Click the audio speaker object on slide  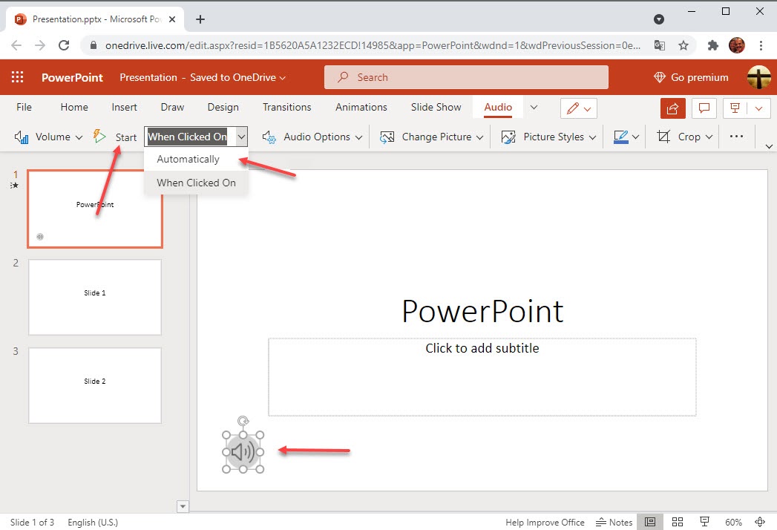(243, 451)
